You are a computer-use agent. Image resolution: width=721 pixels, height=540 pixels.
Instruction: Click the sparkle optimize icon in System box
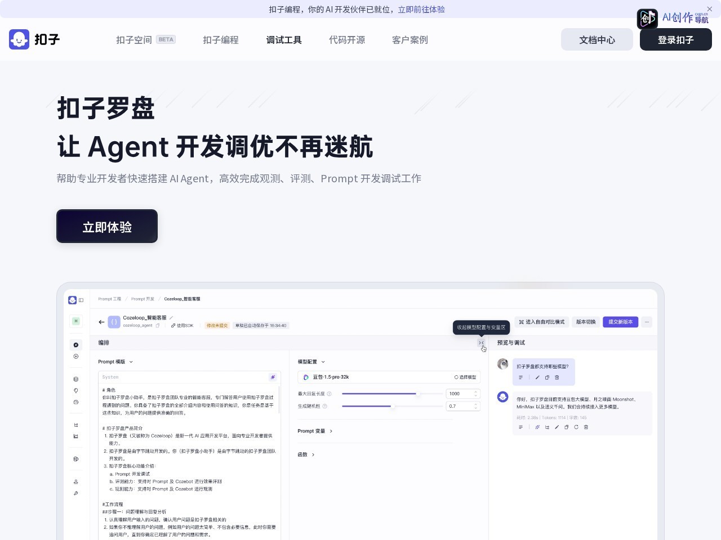[x=273, y=377]
